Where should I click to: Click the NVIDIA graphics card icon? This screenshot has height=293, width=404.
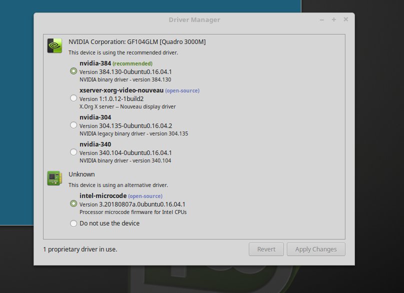pyautogui.click(x=55, y=46)
